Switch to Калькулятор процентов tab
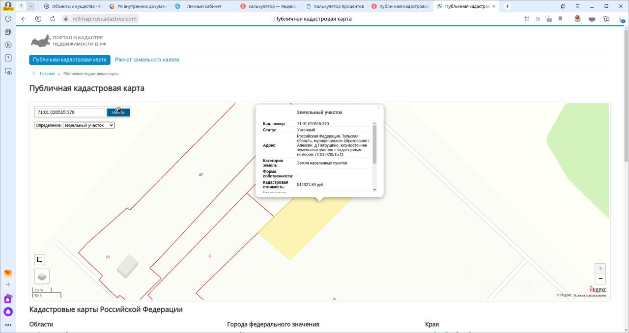This screenshot has width=629, height=333. tap(335, 6)
